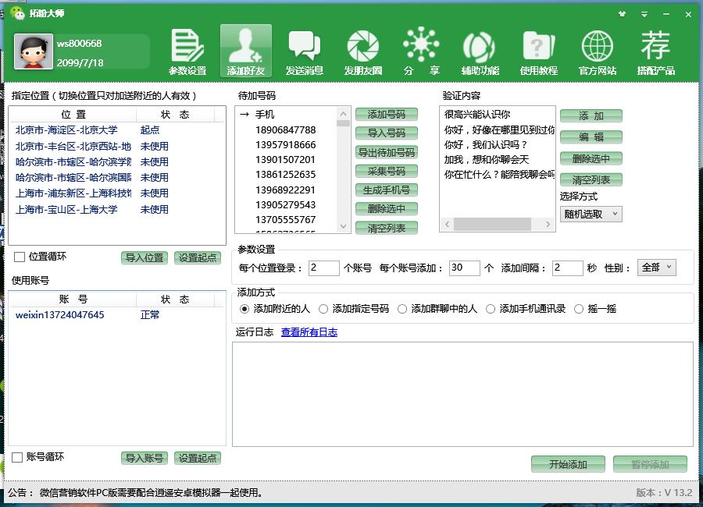Click 清空列表 beside 验证内容
Image resolution: width=703 pixels, height=507 pixels.
[x=591, y=179]
